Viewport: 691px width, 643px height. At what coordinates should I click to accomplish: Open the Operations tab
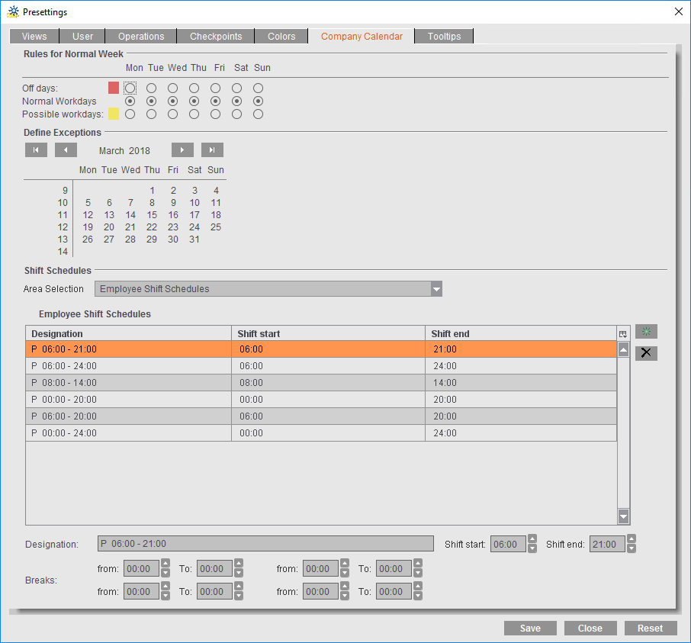click(x=141, y=36)
